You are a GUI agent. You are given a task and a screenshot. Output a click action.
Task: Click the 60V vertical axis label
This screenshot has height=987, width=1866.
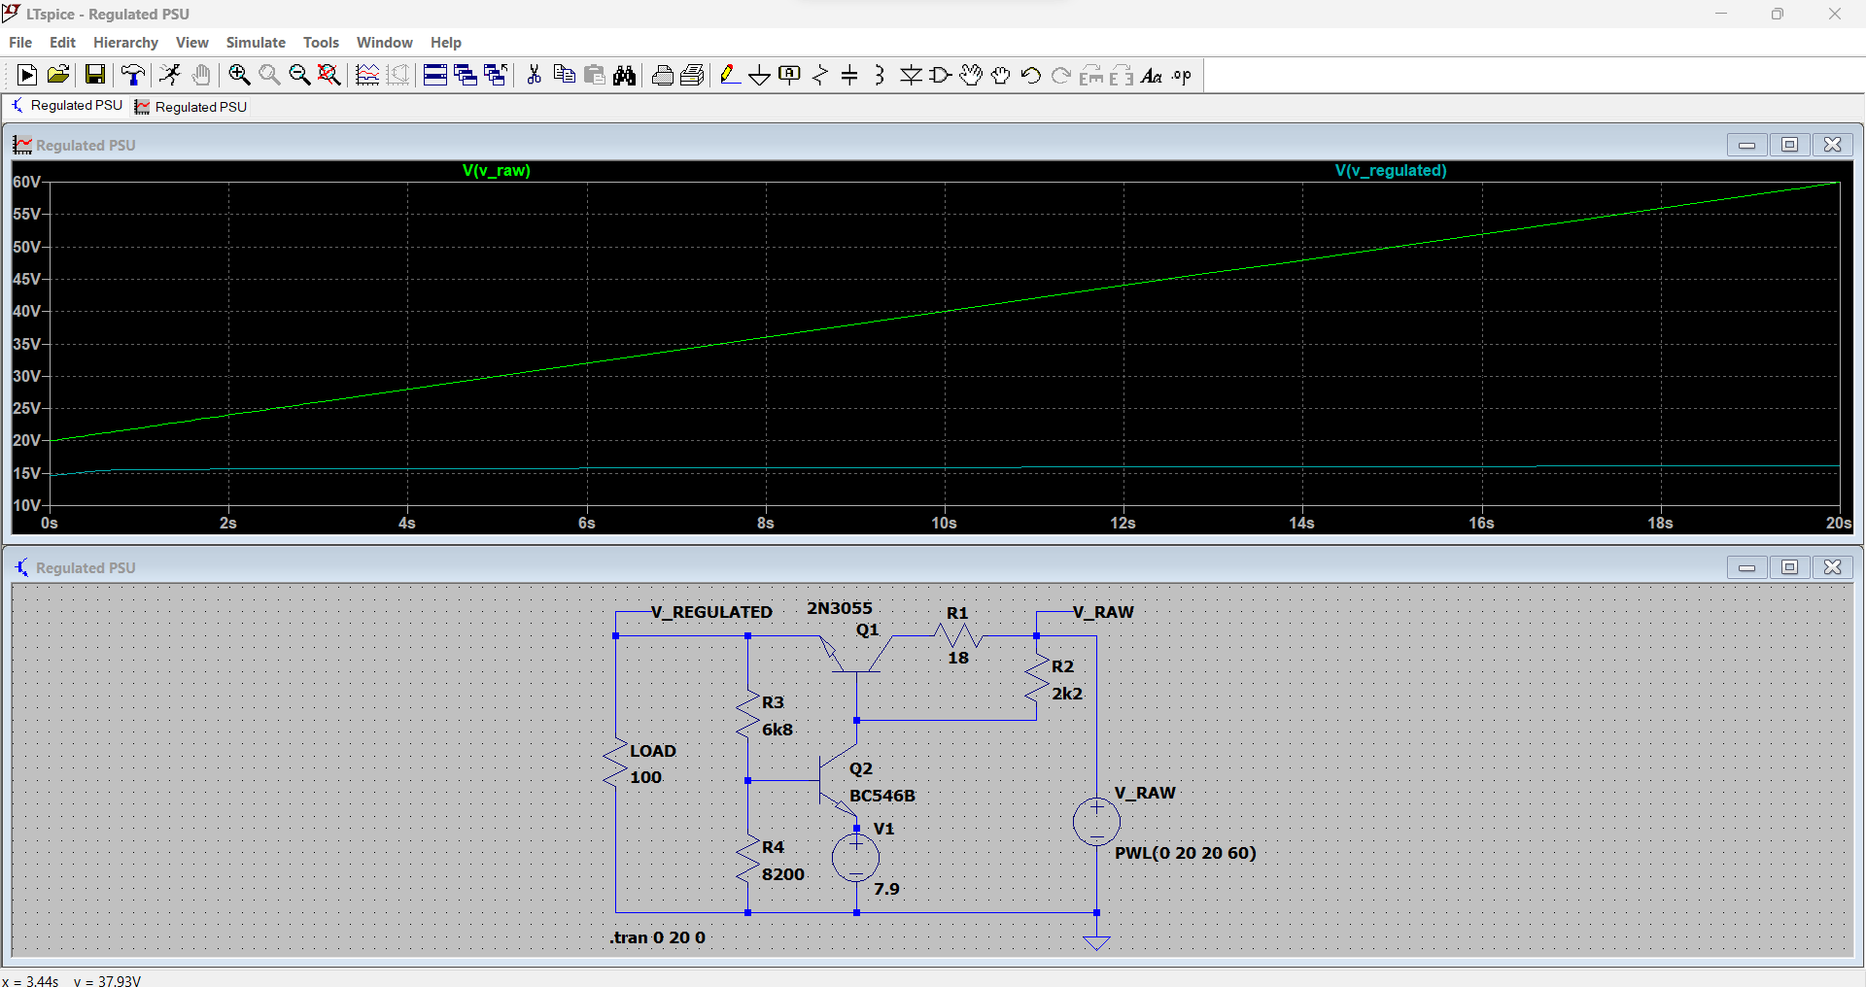26,182
